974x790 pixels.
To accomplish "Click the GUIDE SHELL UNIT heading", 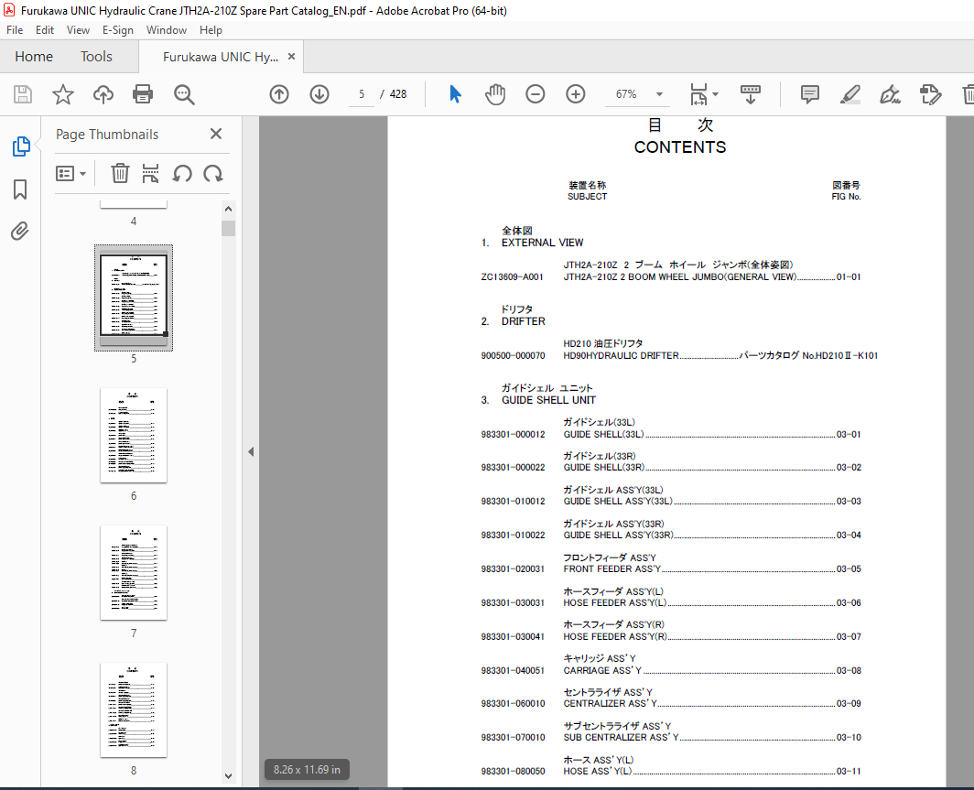I will pos(548,401).
